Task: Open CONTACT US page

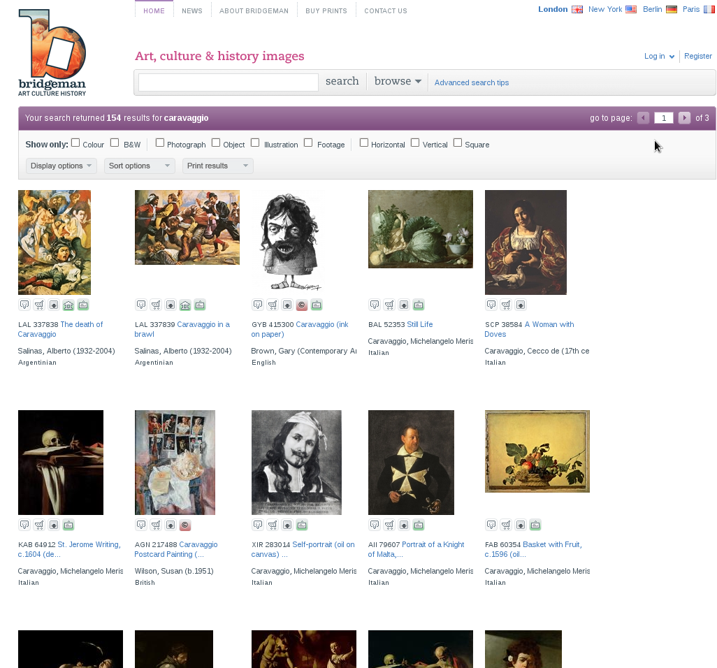Action: (x=386, y=10)
